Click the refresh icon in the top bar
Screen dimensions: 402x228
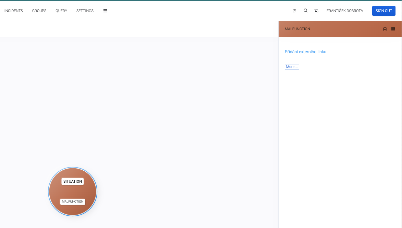point(294,11)
